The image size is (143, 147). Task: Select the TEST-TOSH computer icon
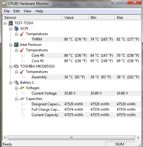(x=11, y=23)
